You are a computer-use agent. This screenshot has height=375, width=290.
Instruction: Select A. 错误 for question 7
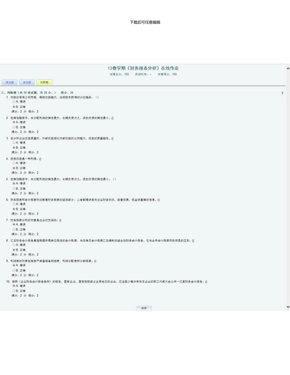14,224
